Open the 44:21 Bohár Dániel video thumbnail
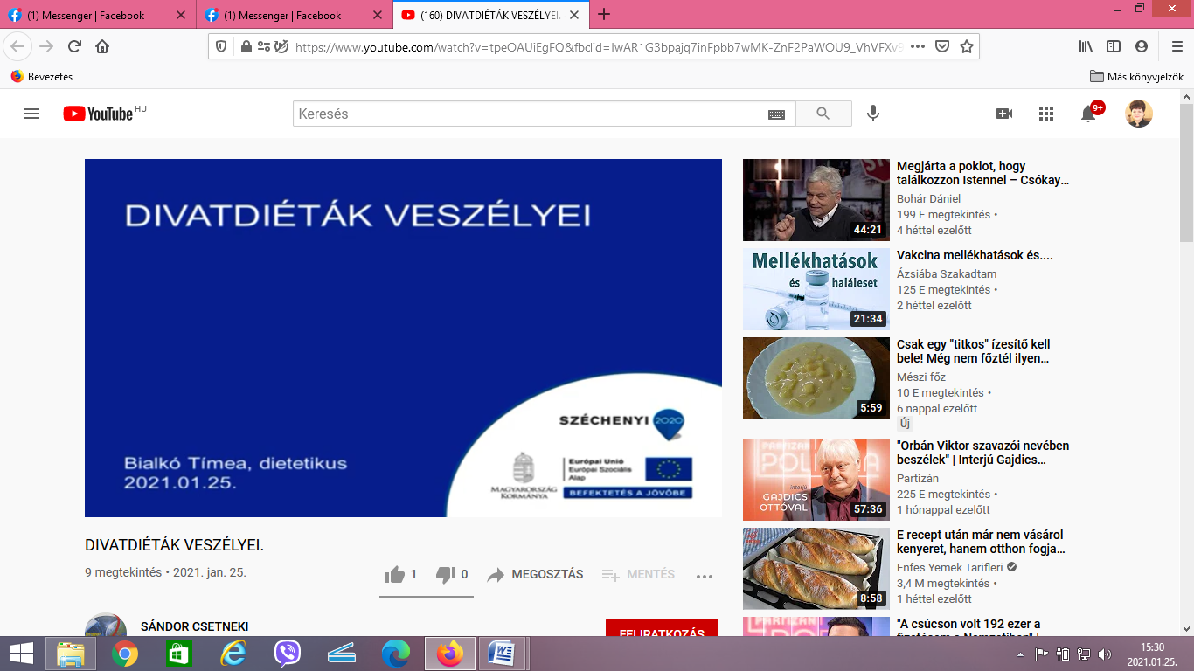This screenshot has width=1194, height=671. [x=816, y=200]
